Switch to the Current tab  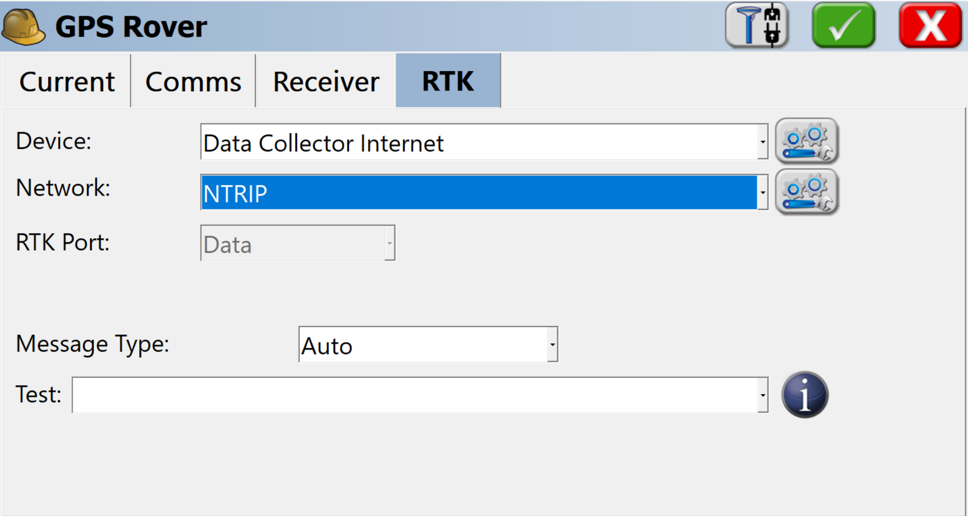pos(67,81)
